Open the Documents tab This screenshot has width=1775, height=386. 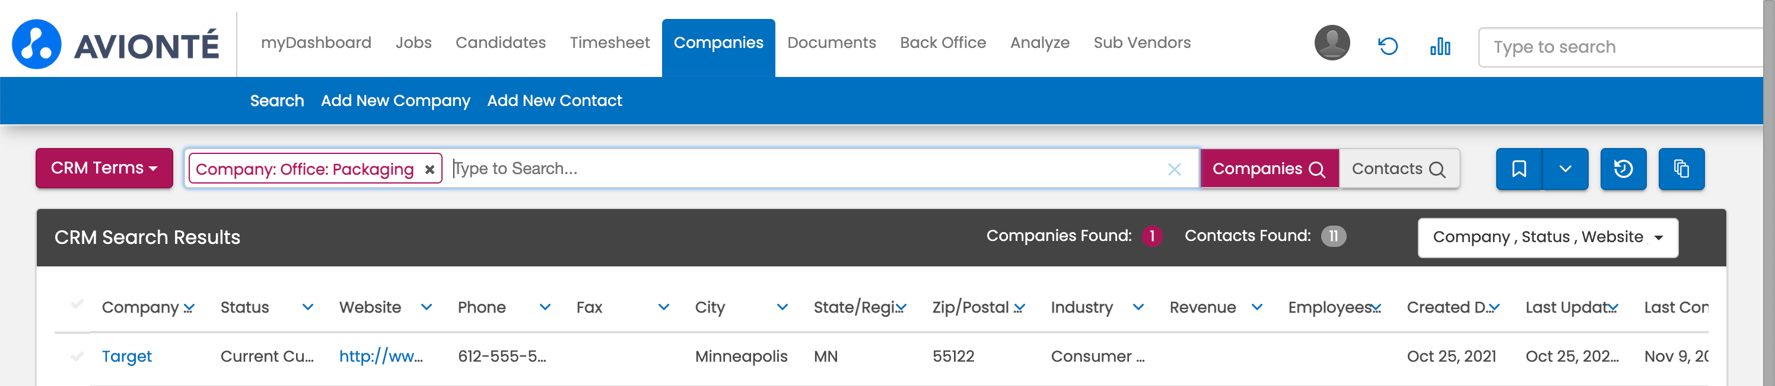pos(831,43)
